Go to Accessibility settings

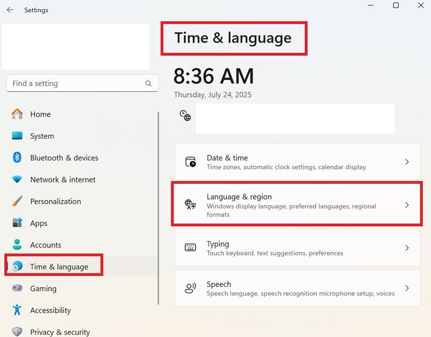pyautogui.click(x=81, y=310)
